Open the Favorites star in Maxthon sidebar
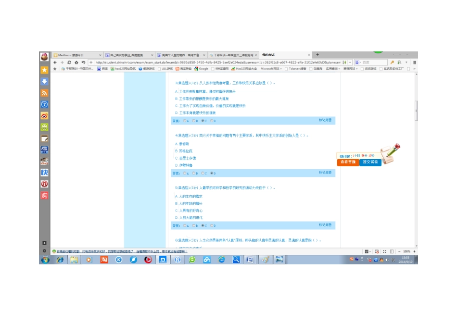Viewport: 457px width, 323px height. (x=44, y=70)
